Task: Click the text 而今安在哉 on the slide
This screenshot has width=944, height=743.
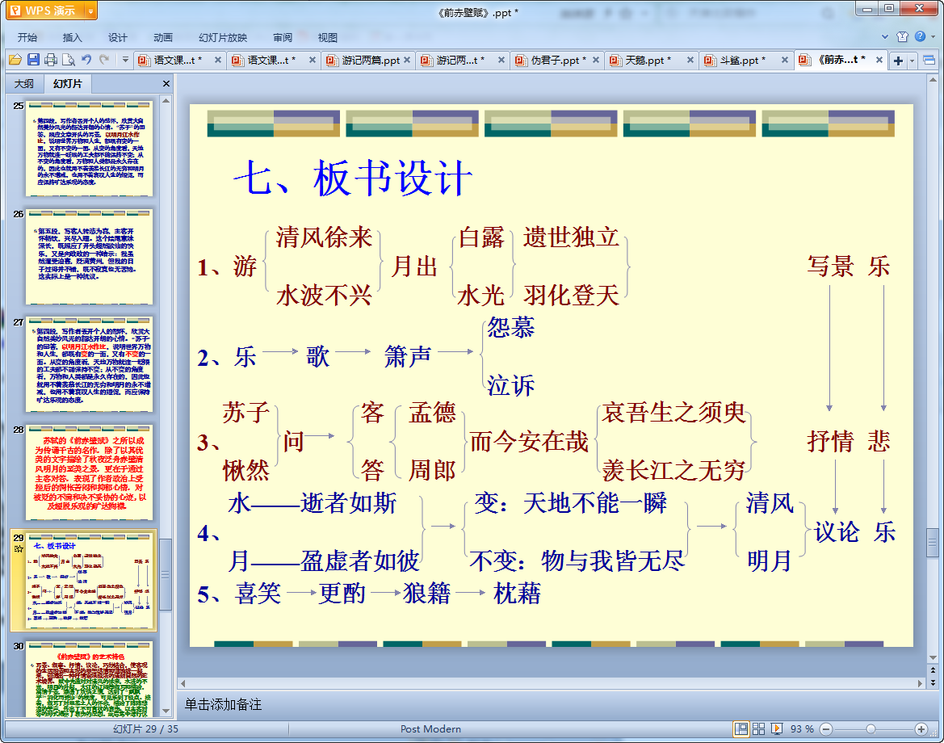Action: coord(529,441)
